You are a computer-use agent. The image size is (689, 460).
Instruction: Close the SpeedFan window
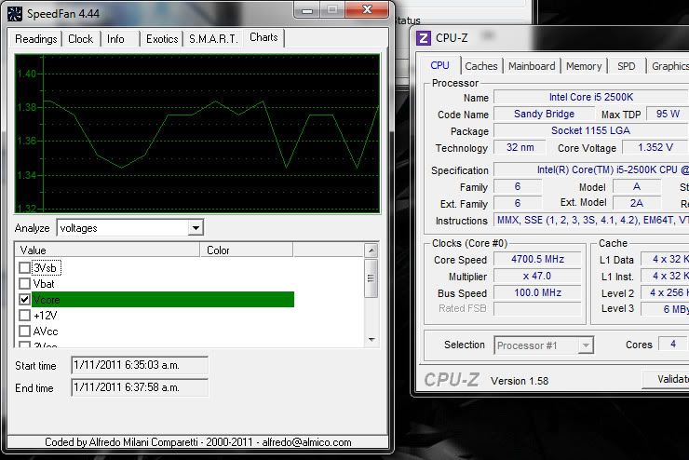pos(367,10)
